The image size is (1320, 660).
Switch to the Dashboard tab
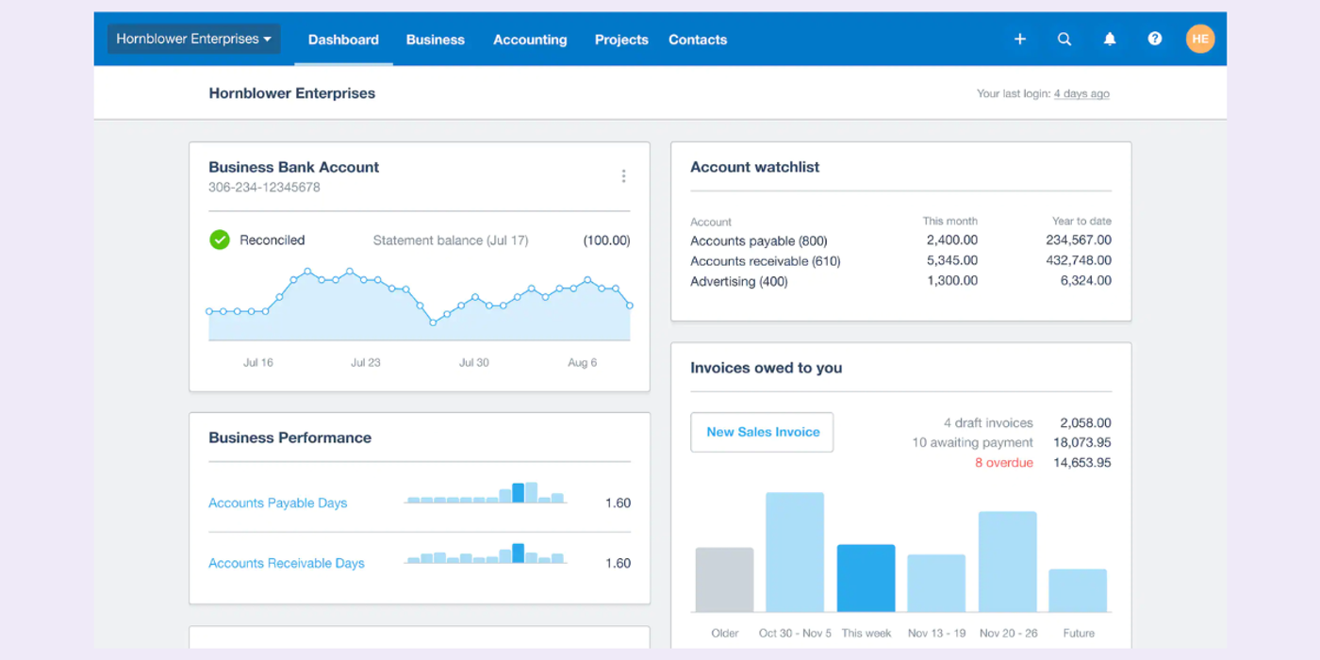pyautogui.click(x=343, y=39)
